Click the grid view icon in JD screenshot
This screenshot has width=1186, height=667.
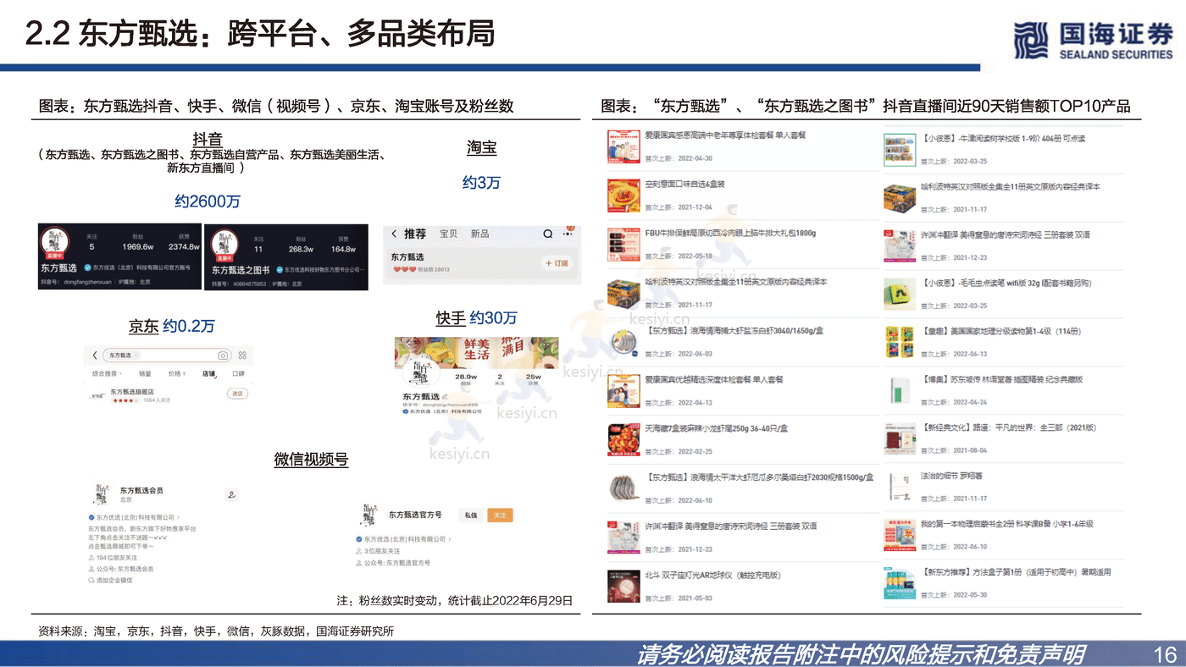click(x=242, y=356)
